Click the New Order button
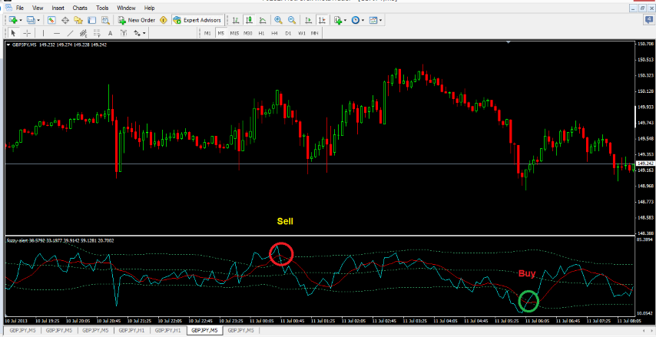 [137, 20]
